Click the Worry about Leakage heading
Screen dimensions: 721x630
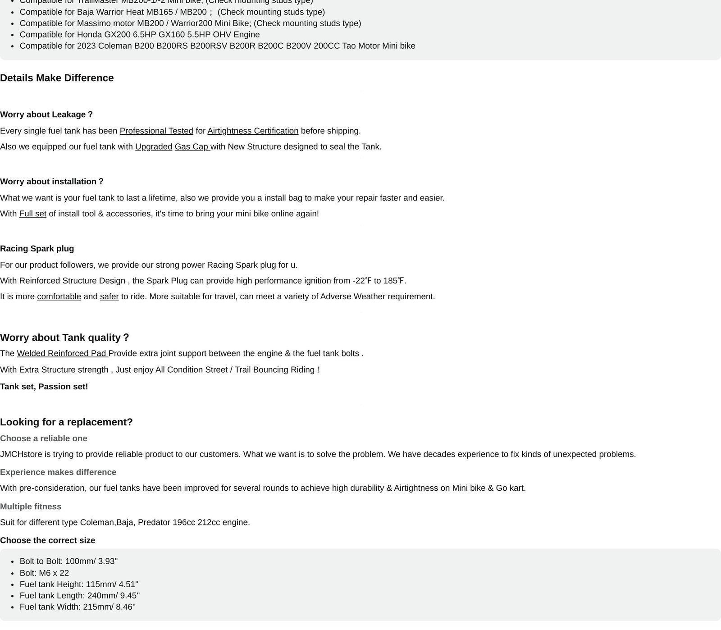(46, 115)
